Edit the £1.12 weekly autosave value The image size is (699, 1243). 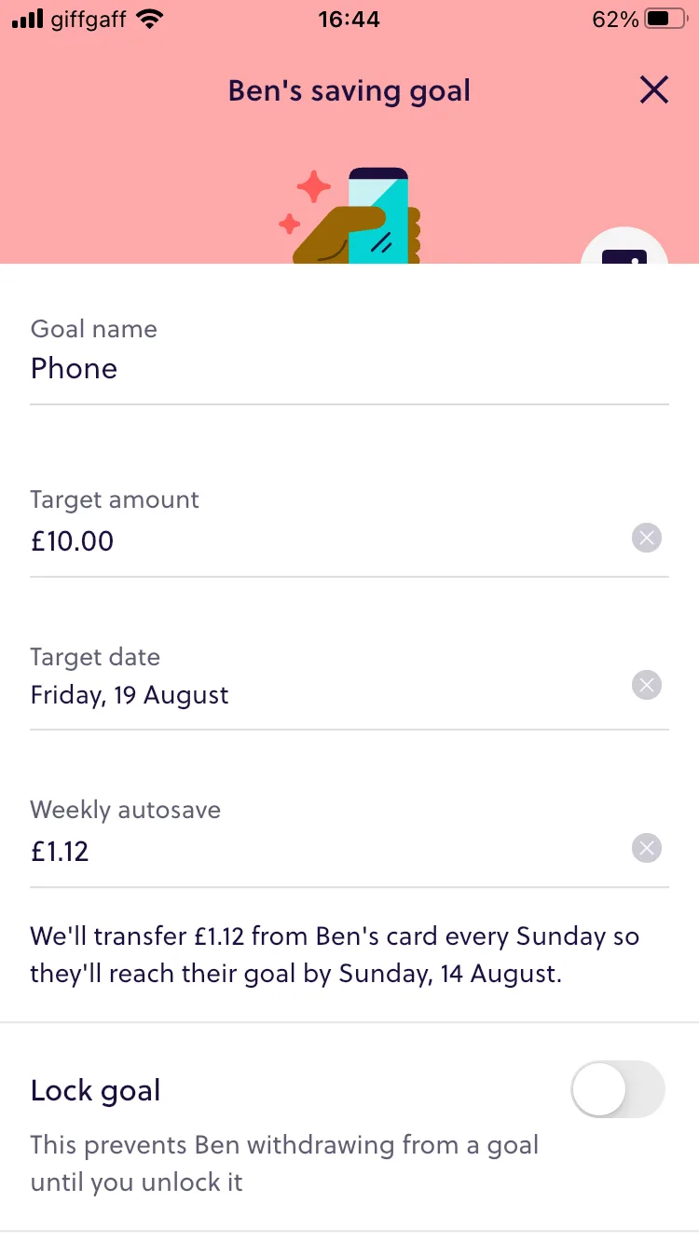click(x=280, y=852)
